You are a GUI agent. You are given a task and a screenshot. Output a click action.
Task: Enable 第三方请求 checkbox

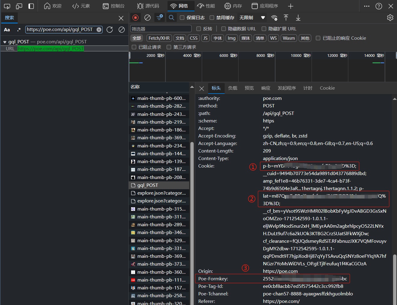click(169, 47)
